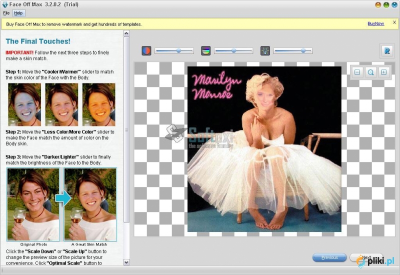Viewport: 400px width, 275px height.
Task: Click the "Step 3:" label text
Action: pos(13,157)
